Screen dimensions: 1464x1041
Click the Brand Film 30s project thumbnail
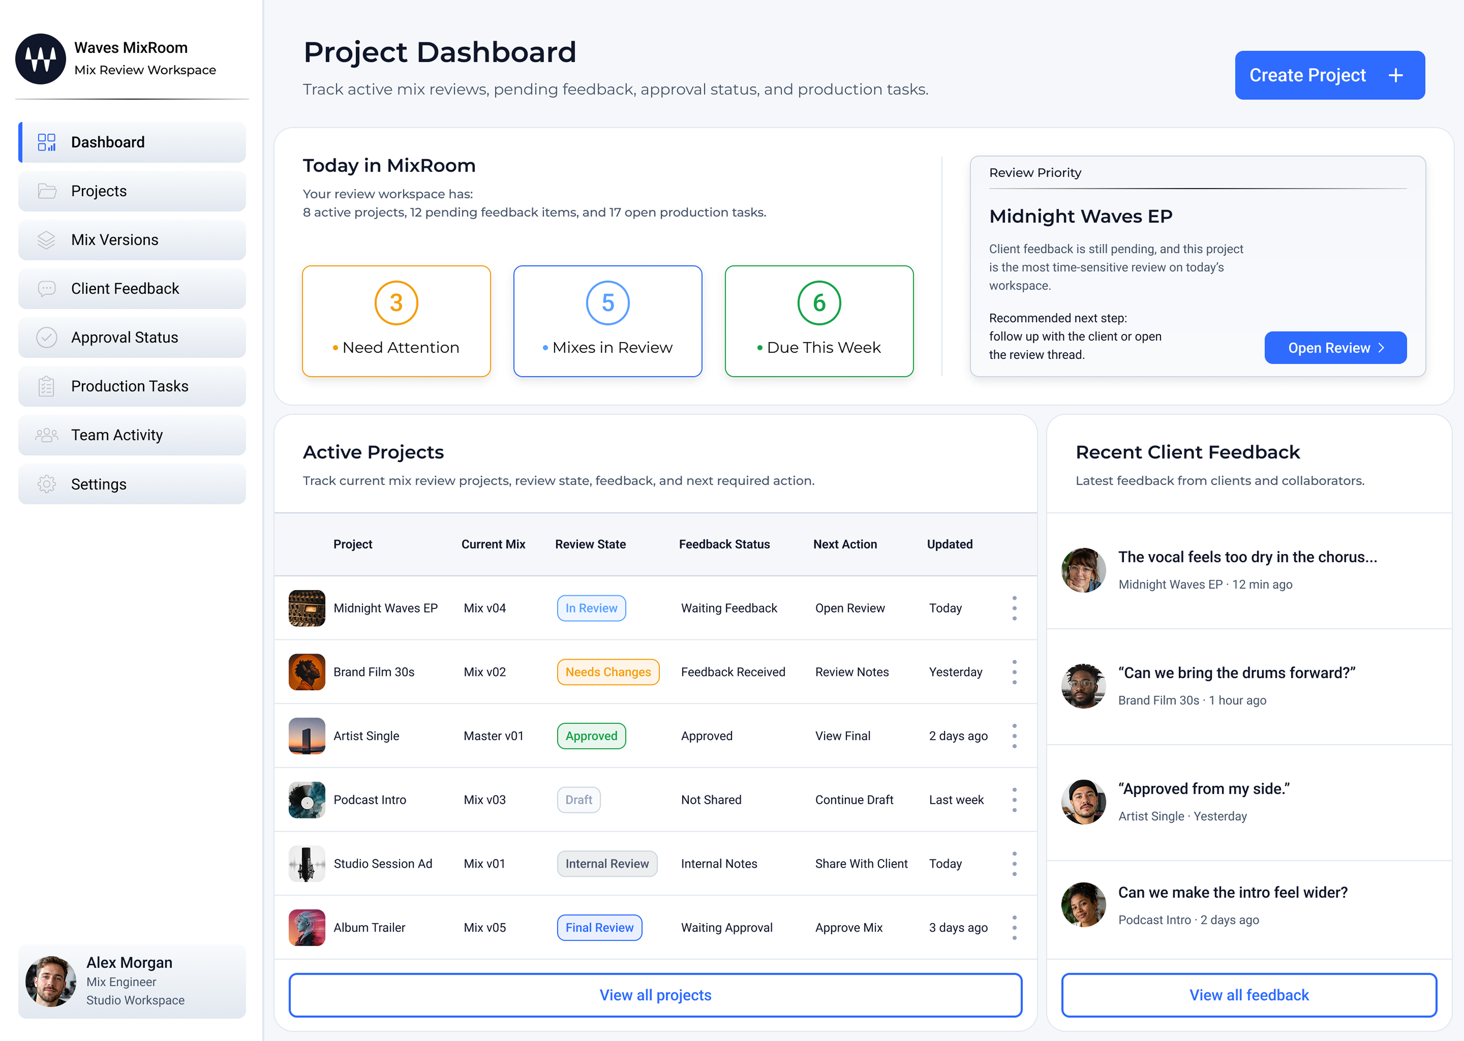[307, 672]
